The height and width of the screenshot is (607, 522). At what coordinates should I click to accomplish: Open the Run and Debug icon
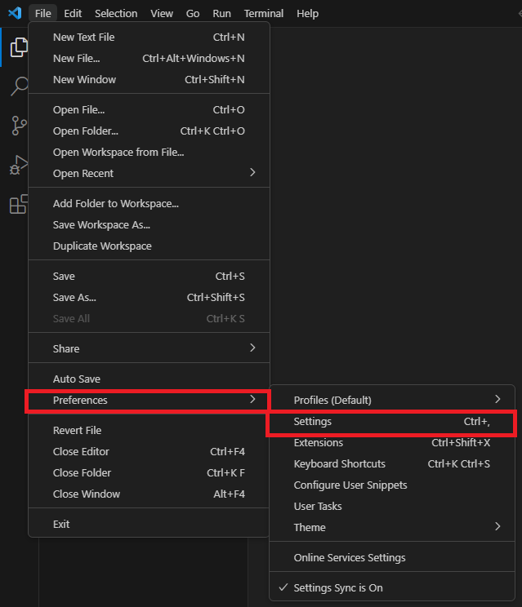point(19,165)
